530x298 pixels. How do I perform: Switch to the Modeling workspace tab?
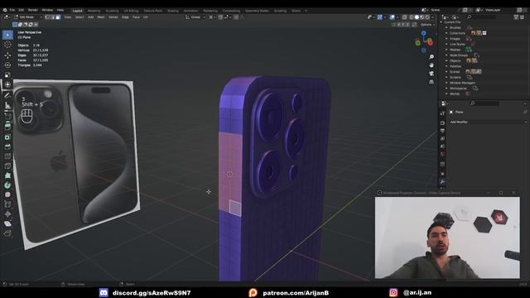tap(94, 11)
